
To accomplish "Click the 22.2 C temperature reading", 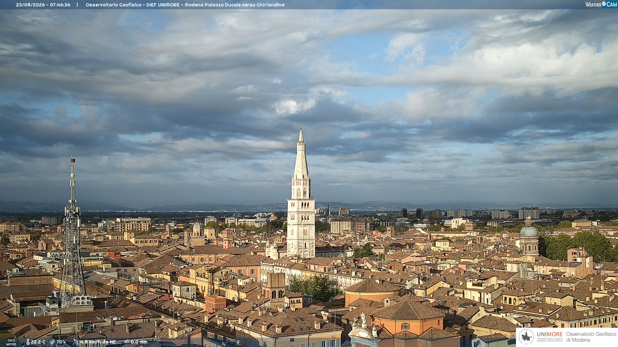I will click(x=38, y=342).
